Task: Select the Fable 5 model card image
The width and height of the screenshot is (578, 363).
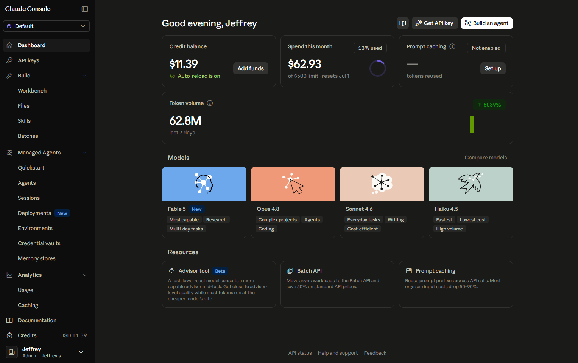Action: click(204, 184)
